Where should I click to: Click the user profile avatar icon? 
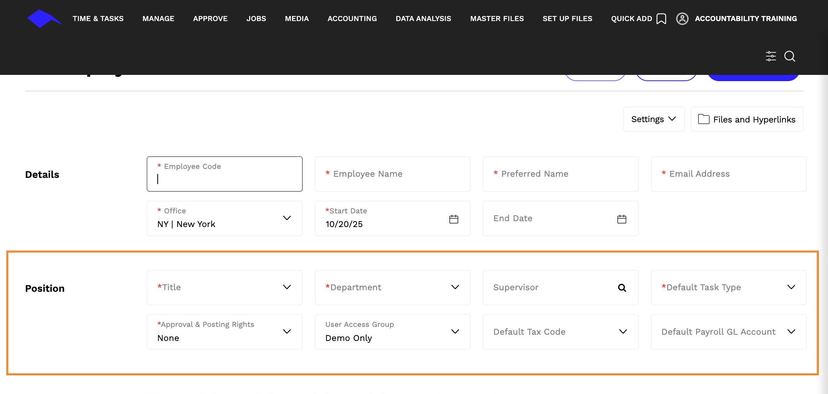[x=682, y=19]
